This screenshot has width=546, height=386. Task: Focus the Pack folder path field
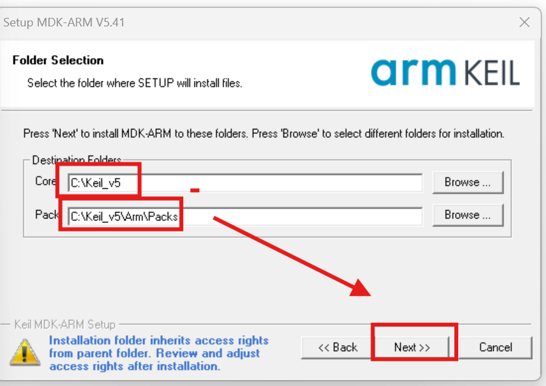coord(245,216)
